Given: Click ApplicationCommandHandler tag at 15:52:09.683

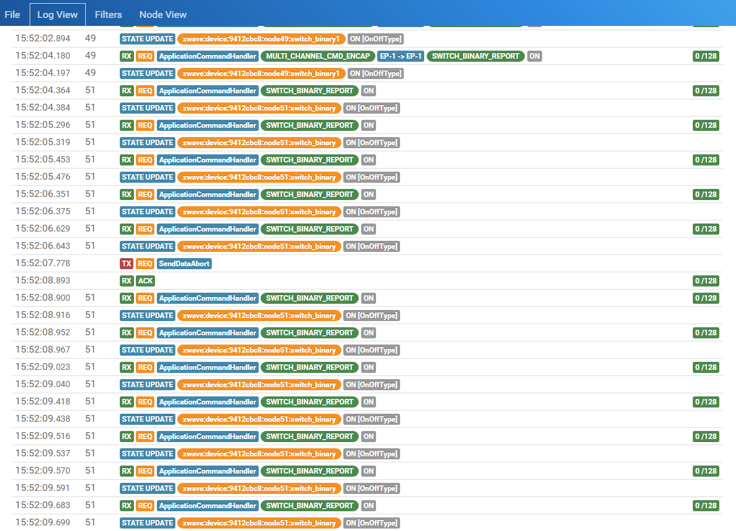Looking at the screenshot, I should click(x=207, y=506).
